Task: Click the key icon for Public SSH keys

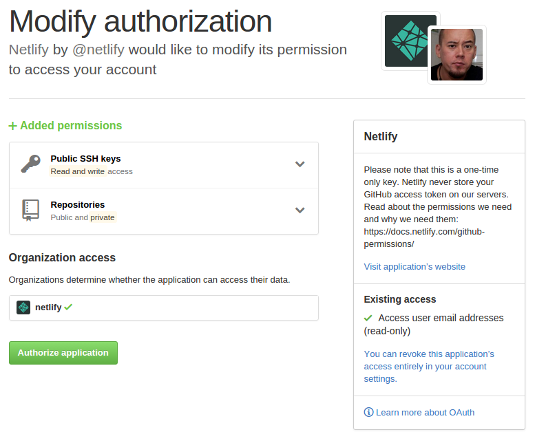Action: (30, 164)
